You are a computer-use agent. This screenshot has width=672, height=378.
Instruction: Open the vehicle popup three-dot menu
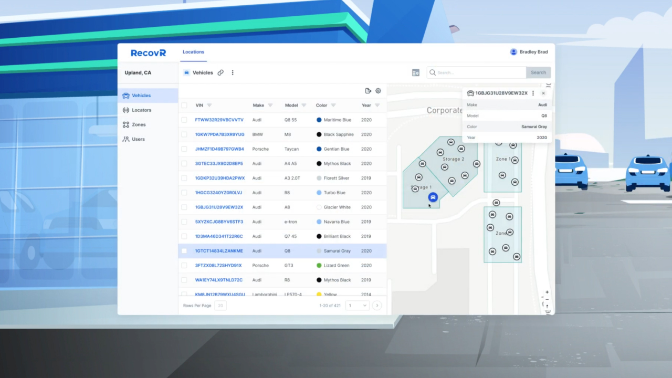533,93
